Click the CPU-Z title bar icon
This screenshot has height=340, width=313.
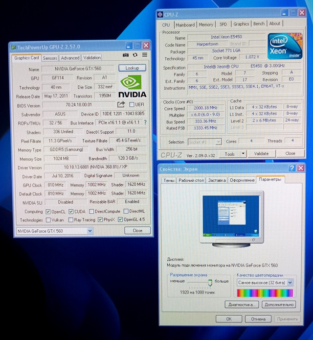click(x=160, y=15)
